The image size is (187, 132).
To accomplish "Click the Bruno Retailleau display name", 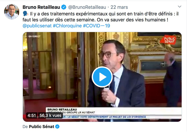I will click(x=41, y=7).
